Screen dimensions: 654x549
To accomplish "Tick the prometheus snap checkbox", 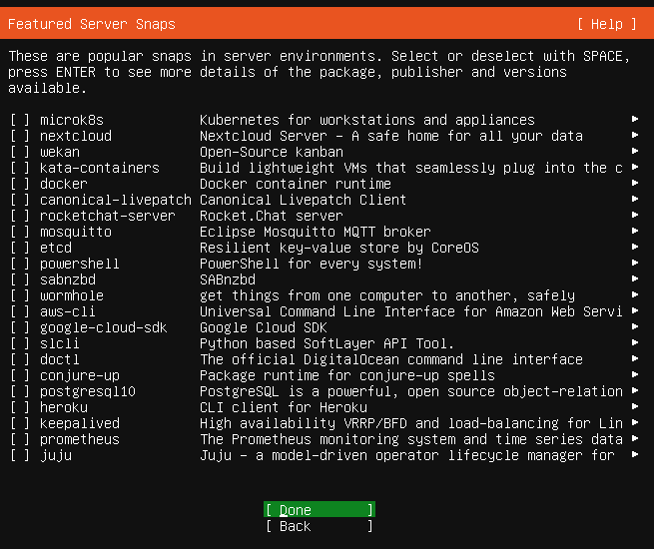I will point(20,439).
